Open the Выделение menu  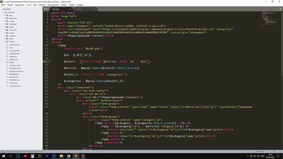19,5
